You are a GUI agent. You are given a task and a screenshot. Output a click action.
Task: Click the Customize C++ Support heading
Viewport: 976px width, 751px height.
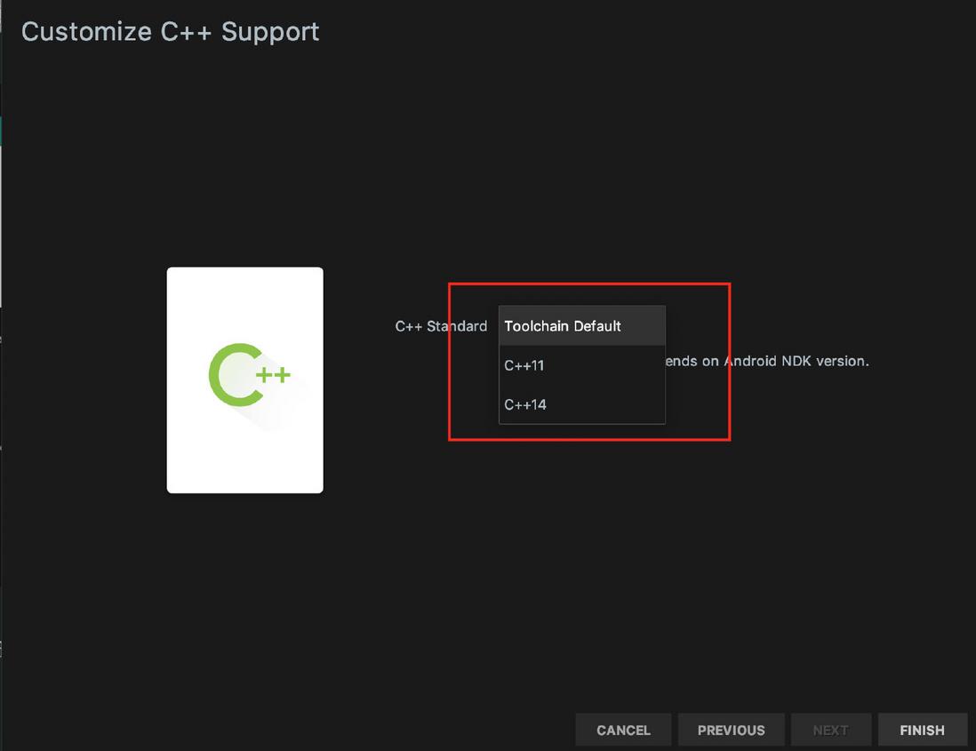(170, 32)
